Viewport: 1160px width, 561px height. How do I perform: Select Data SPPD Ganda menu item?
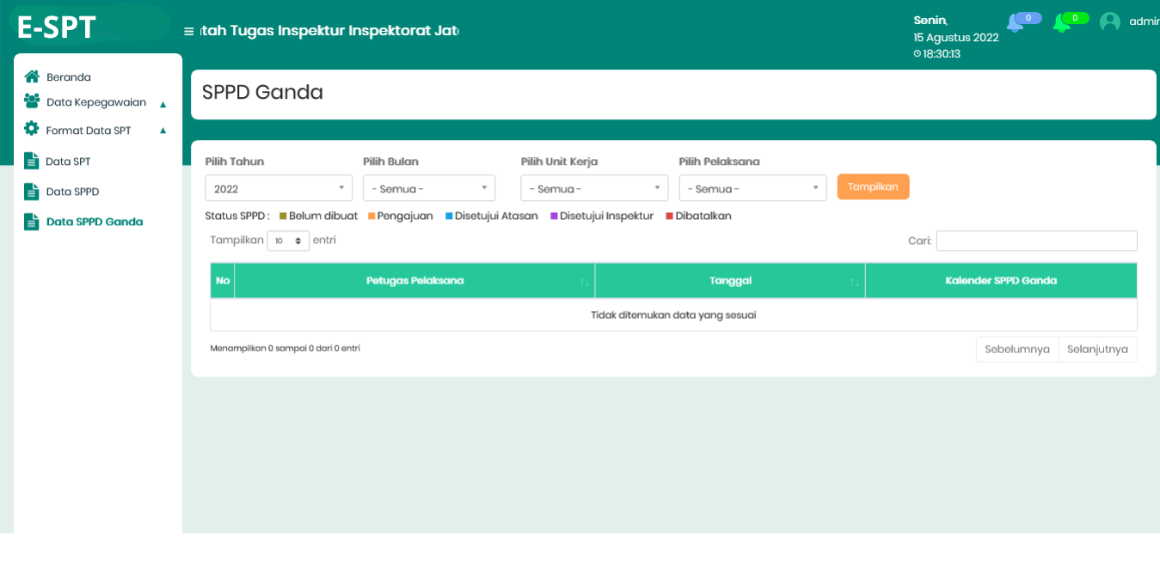point(94,222)
